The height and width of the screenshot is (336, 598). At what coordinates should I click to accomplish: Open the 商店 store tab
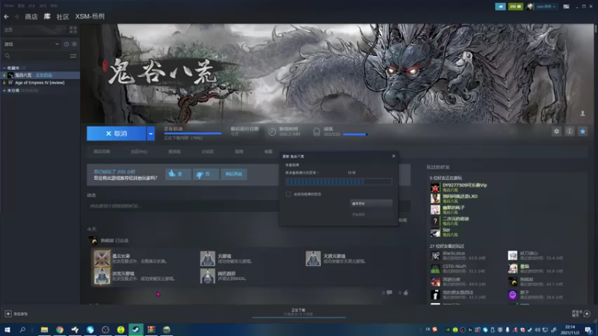tap(31, 16)
